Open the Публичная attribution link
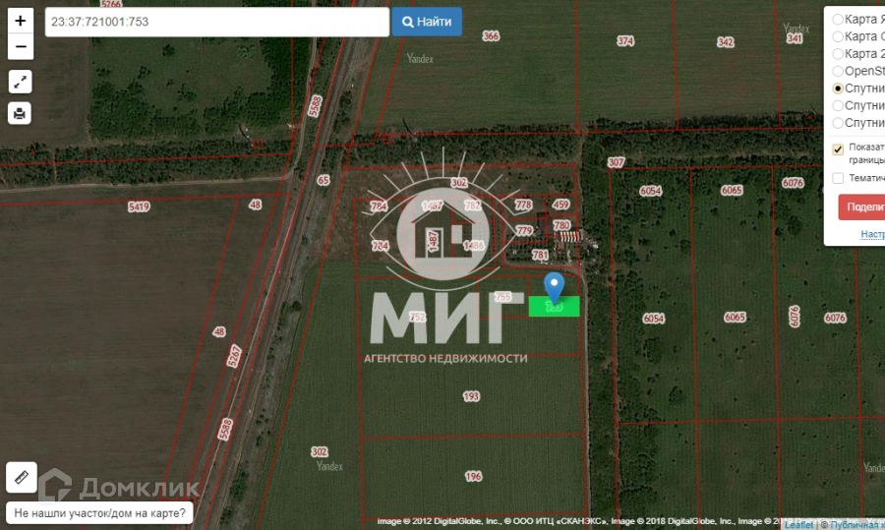This screenshot has height=530, width=885. (x=857, y=525)
